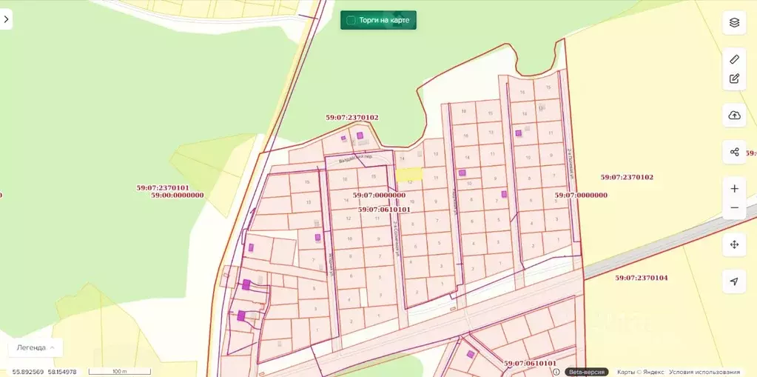Locate my position with arrow icon
This screenshot has width=757, height=377.
click(x=734, y=281)
